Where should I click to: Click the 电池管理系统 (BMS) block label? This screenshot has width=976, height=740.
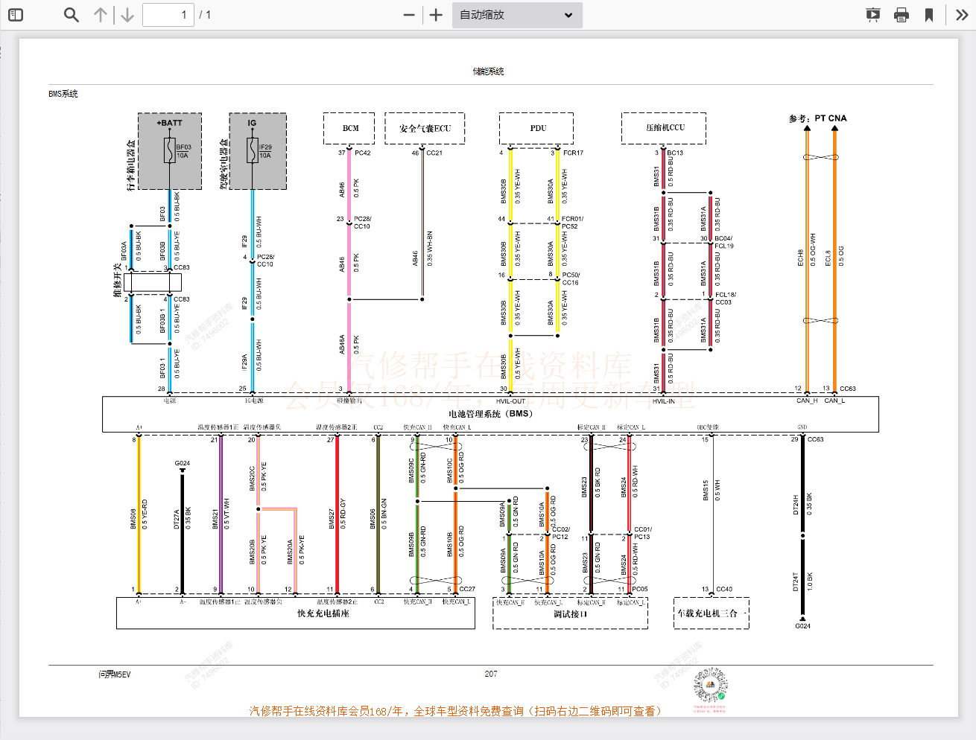[490, 414]
